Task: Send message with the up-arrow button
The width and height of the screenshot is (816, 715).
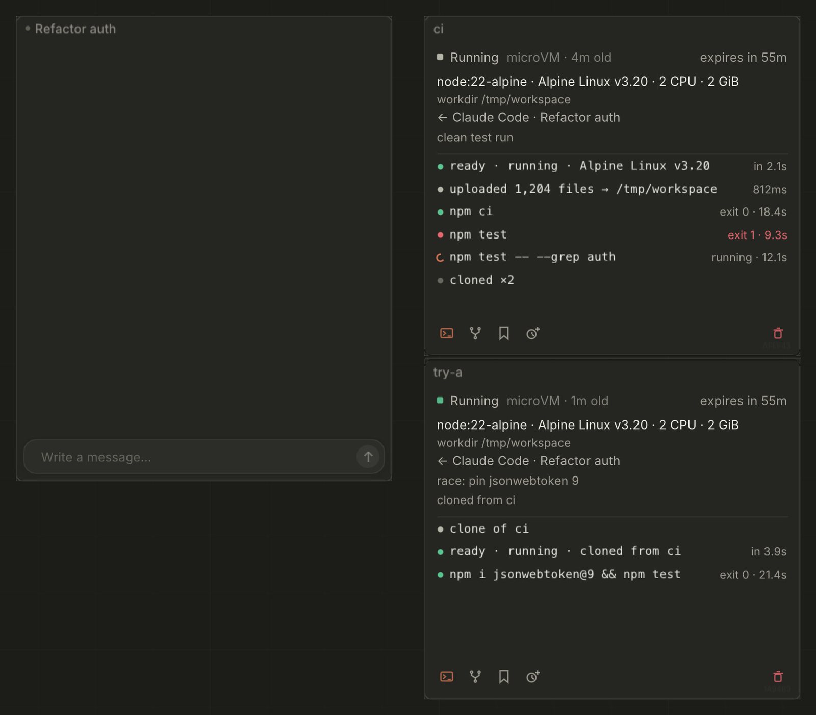Action: [368, 457]
